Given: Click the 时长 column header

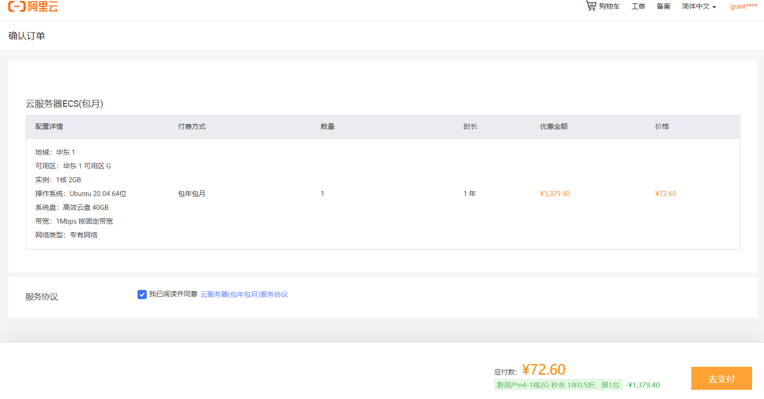Looking at the screenshot, I should pyautogui.click(x=470, y=127).
